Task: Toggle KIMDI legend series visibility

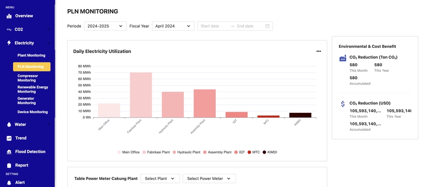Action: pyautogui.click(x=269, y=152)
